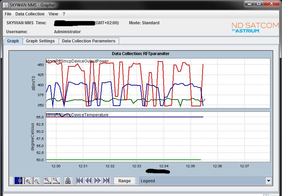
Task: Click the 375 value on power axis
Action: [x=40, y=95]
